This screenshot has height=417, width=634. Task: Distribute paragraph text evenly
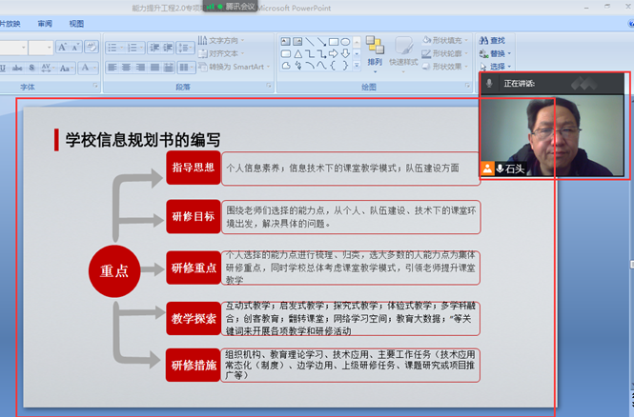click(169, 68)
